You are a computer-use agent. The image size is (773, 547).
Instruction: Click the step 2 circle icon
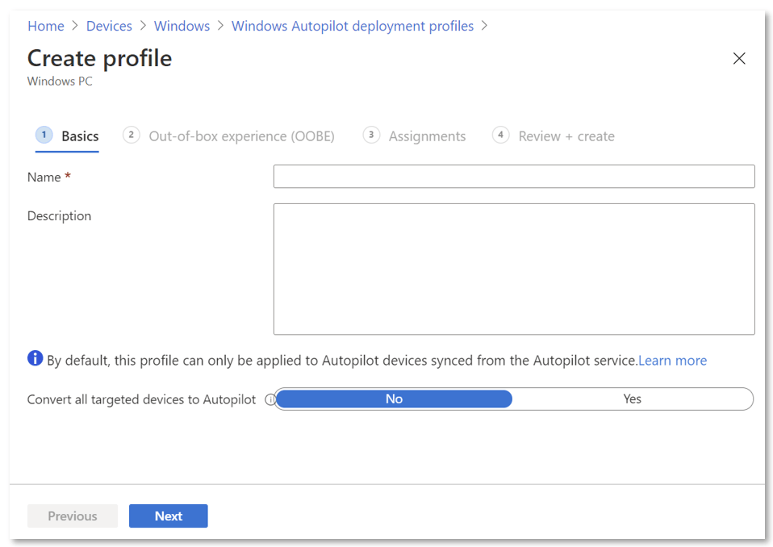point(131,136)
